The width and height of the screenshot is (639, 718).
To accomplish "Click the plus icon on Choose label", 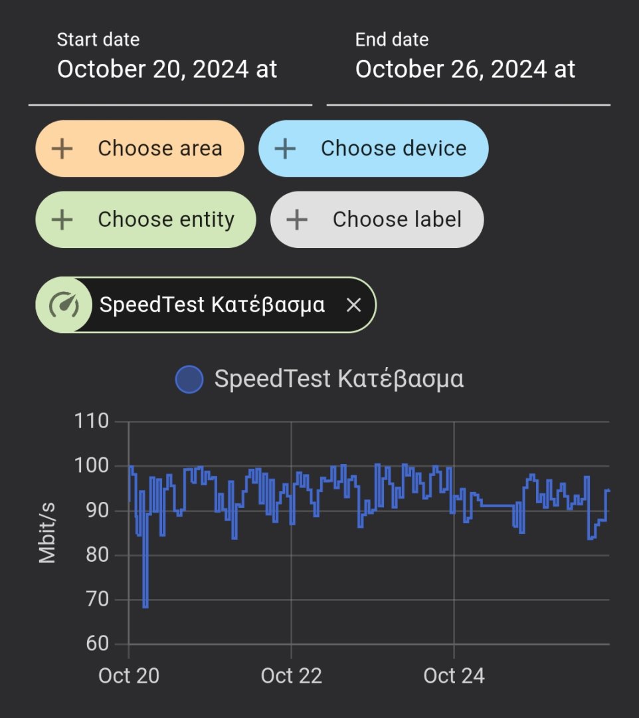I will pyautogui.click(x=297, y=219).
